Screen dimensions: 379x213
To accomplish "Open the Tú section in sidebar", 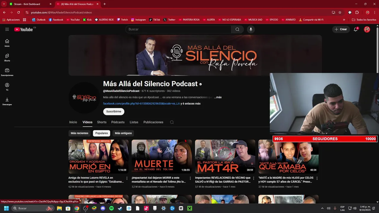I will coord(7,87).
